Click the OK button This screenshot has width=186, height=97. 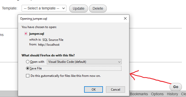(93, 89)
